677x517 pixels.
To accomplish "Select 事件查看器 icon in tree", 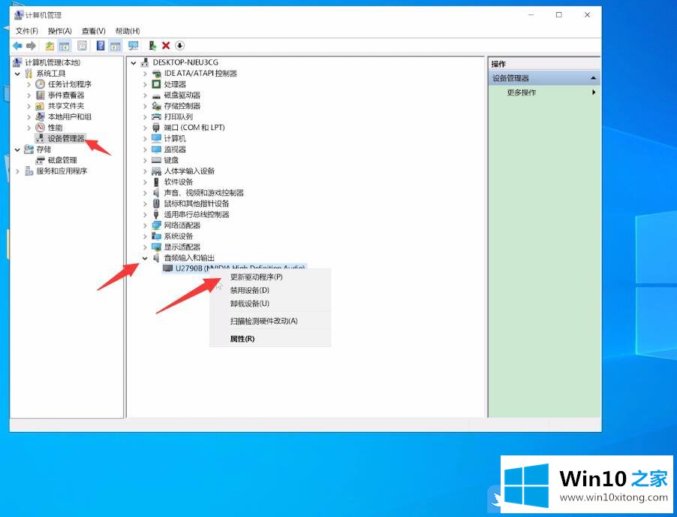I will 40,95.
